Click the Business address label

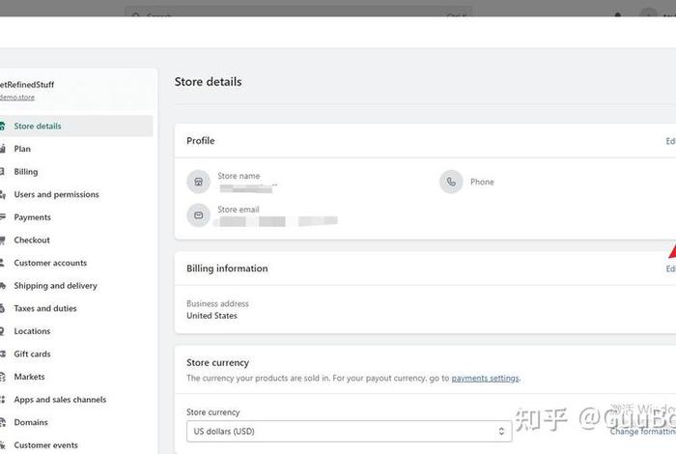click(x=217, y=303)
